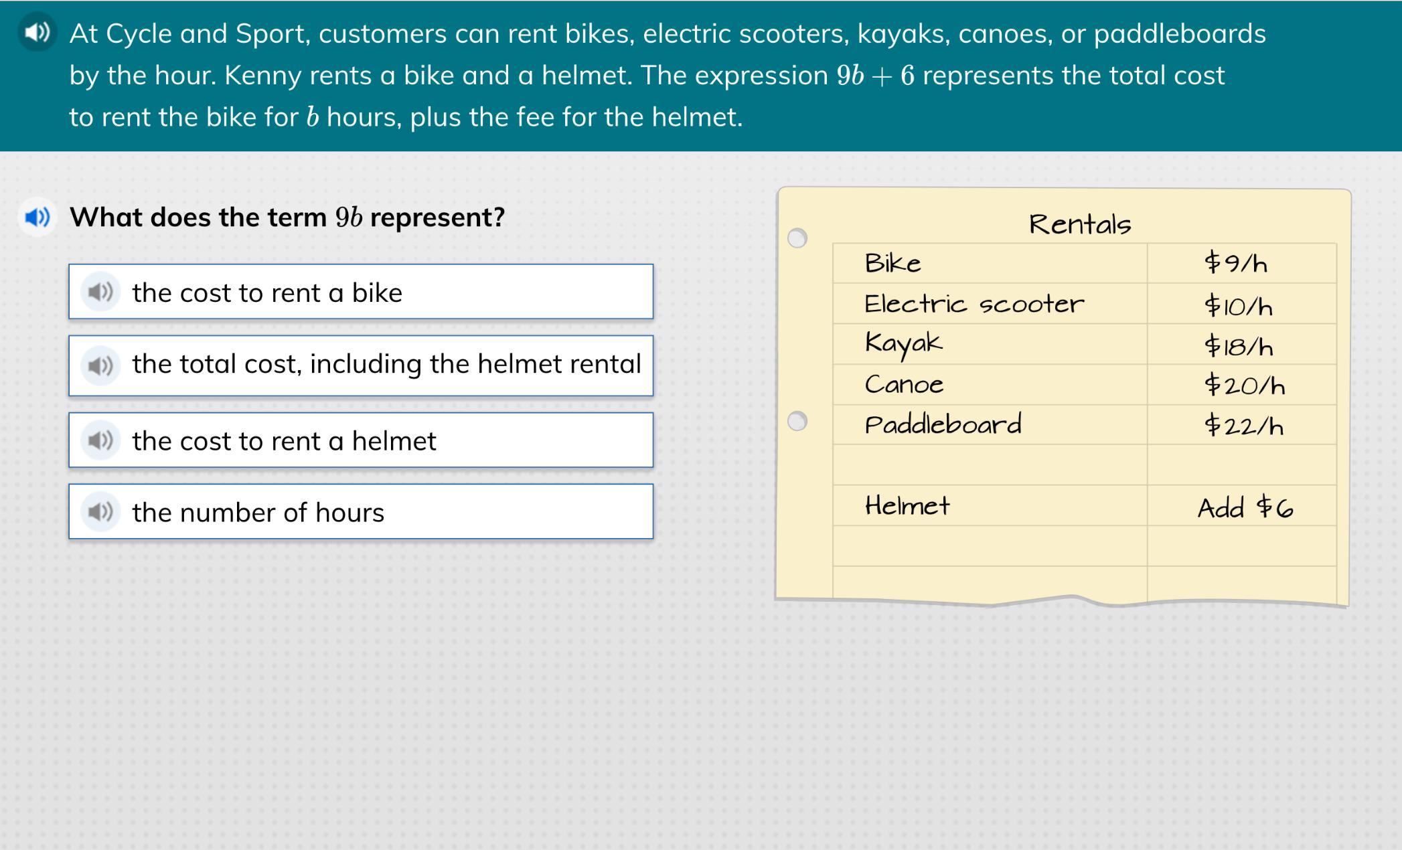Viewport: 1402px width, 850px height.
Task: Play audio for 'cost to rent a helmet'
Action: (x=100, y=440)
